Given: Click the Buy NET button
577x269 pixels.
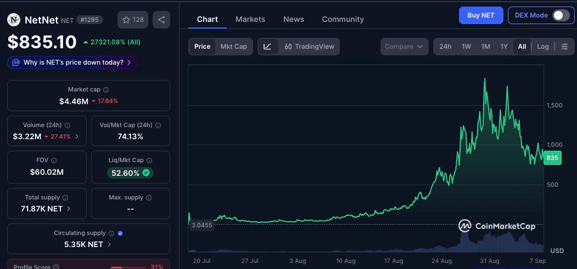Looking at the screenshot, I should (x=481, y=15).
